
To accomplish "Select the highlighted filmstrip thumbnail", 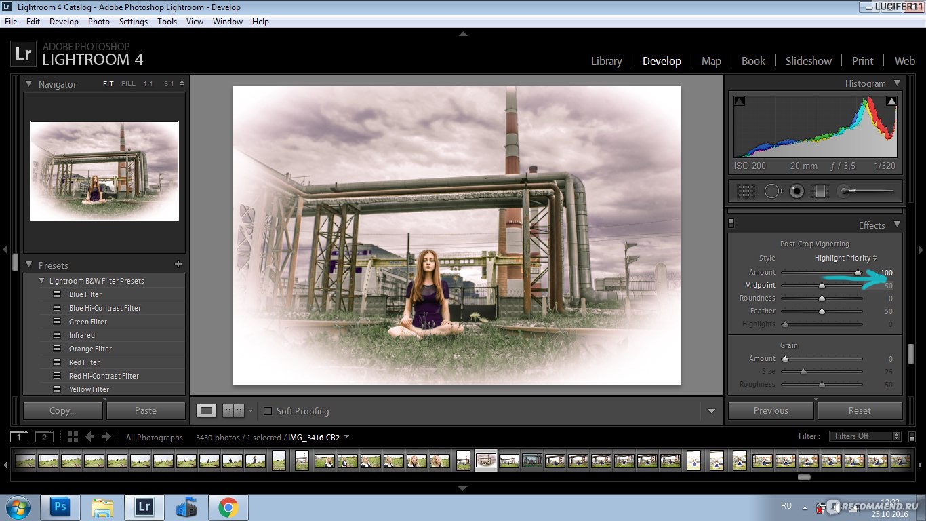I will tap(486, 461).
